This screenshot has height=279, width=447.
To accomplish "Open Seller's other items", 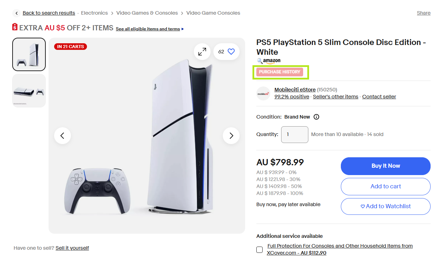I will point(335,97).
